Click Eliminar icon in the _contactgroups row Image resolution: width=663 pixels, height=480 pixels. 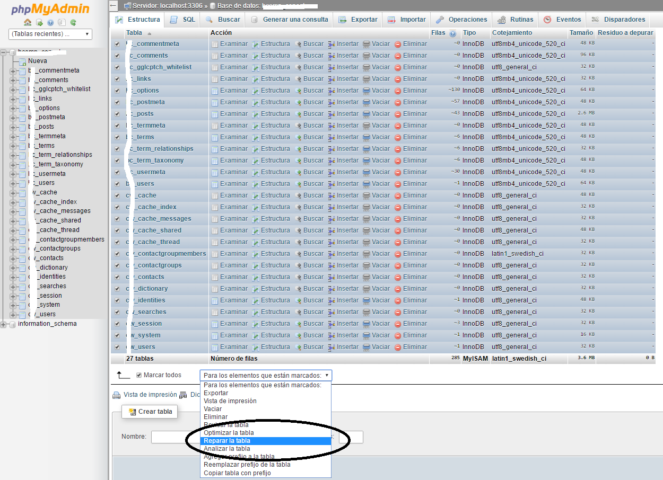tap(398, 265)
